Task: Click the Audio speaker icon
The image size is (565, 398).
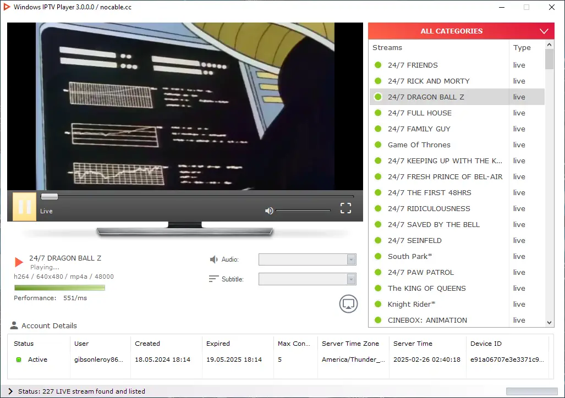Action: pos(213,259)
